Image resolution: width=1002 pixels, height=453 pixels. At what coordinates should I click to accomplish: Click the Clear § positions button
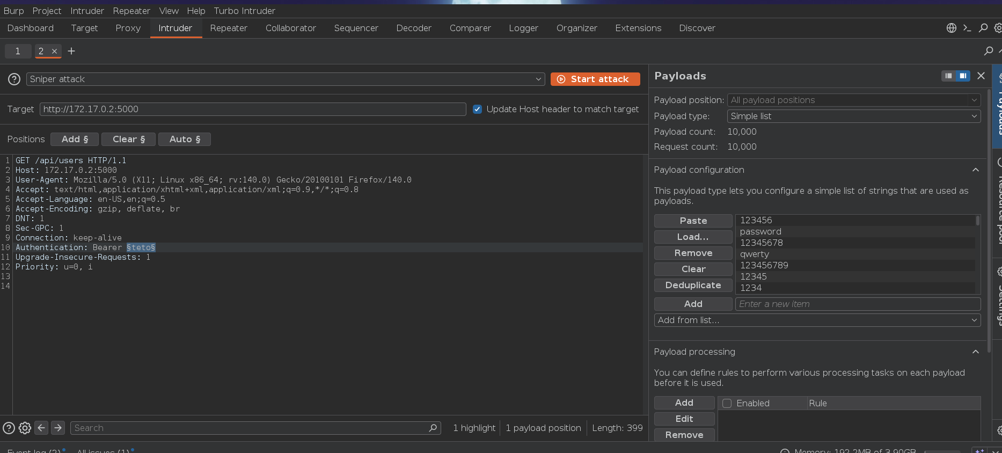pos(128,139)
